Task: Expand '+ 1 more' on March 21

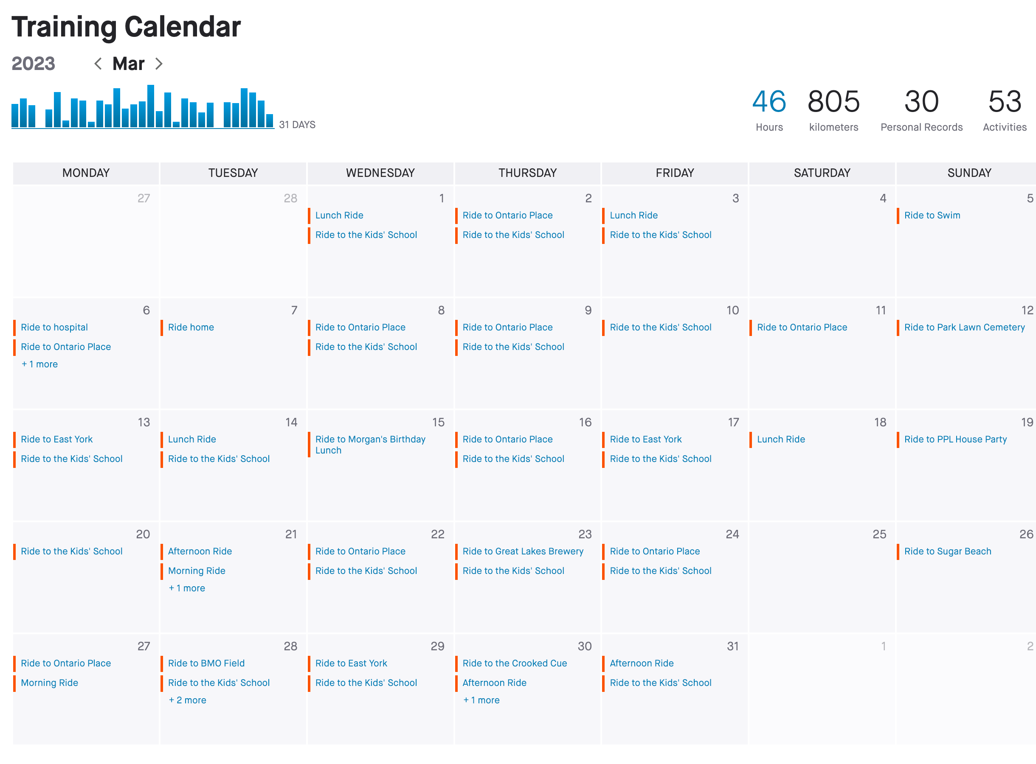Action: click(187, 588)
